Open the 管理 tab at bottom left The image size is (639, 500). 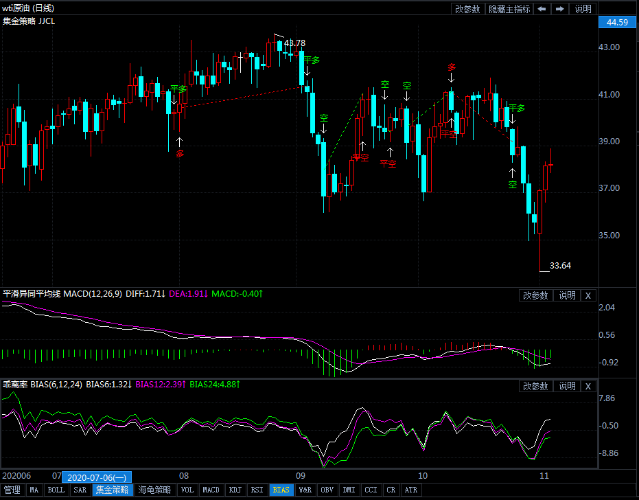coord(12,490)
